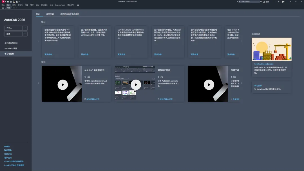Click the user sign-in icon 登录
This screenshot has height=171, width=304.
tap(264, 2)
